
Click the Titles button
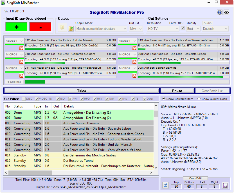(82, 91)
